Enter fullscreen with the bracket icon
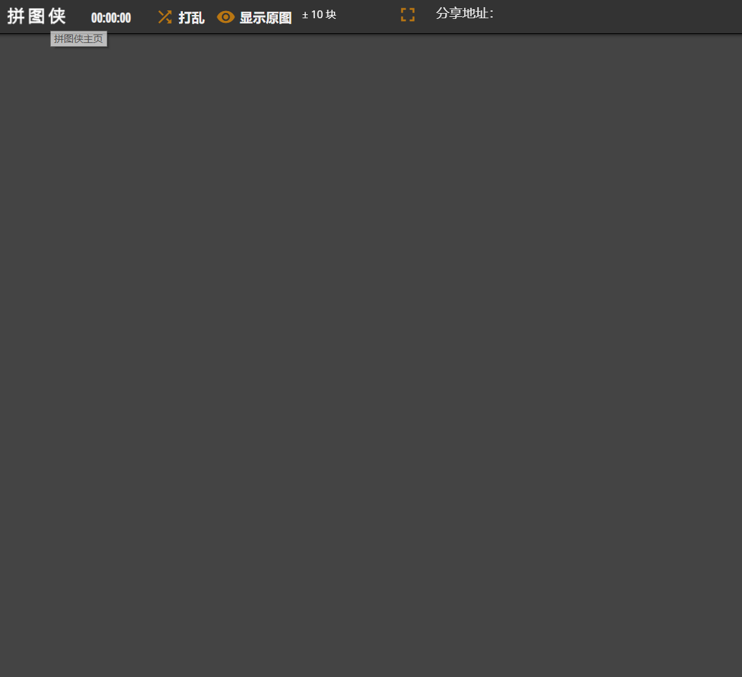Screen dimensions: 742x677 pyautogui.click(x=407, y=15)
